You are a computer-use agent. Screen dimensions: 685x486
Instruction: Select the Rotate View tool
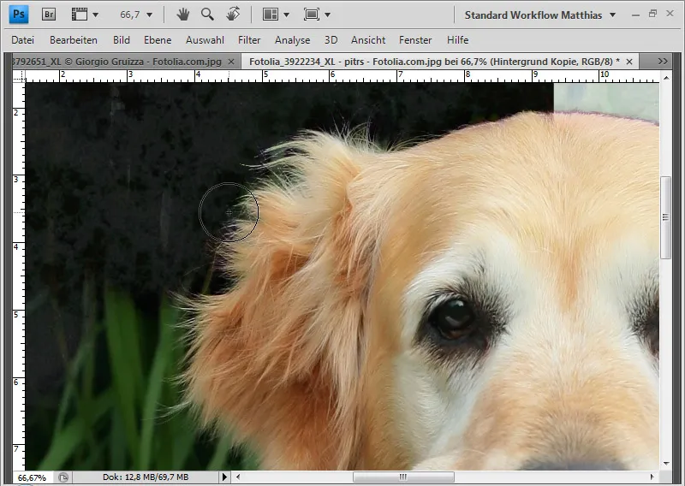pyautogui.click(x=233, y=15)
